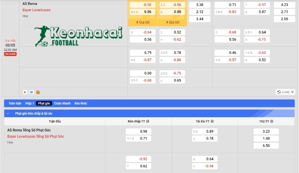
Task: Click info icon next to Kèo chấp TT
Action: (x=148, y=121)
